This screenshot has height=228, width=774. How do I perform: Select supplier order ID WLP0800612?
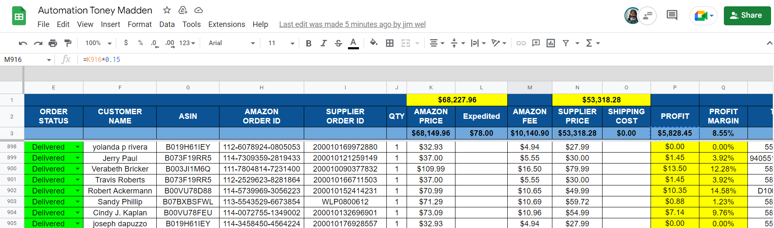pyautogui.click(x=345, y=202)
